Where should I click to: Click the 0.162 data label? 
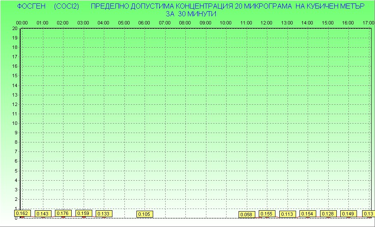coord(22,213)
